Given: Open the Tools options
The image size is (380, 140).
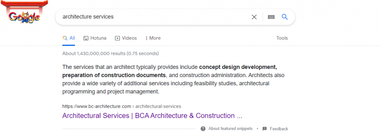Looking at the screenshot, I should click(x=282, y=38).
